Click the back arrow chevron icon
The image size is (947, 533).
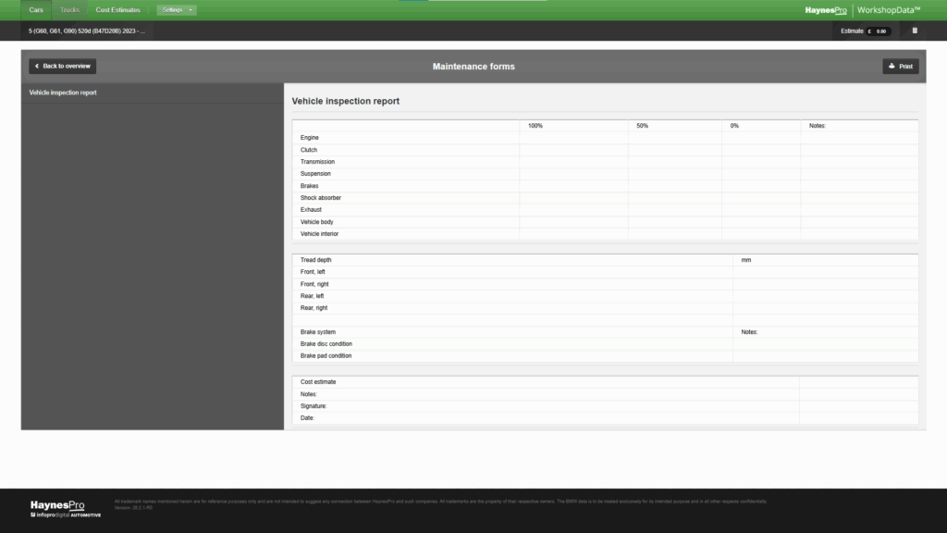pos(37,67)
